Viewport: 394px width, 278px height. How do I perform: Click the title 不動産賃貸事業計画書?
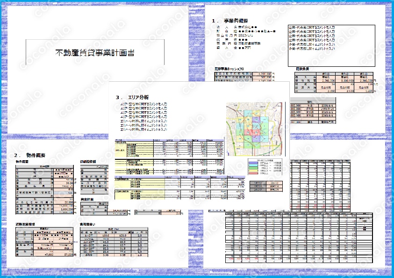[x=95, y=52]
